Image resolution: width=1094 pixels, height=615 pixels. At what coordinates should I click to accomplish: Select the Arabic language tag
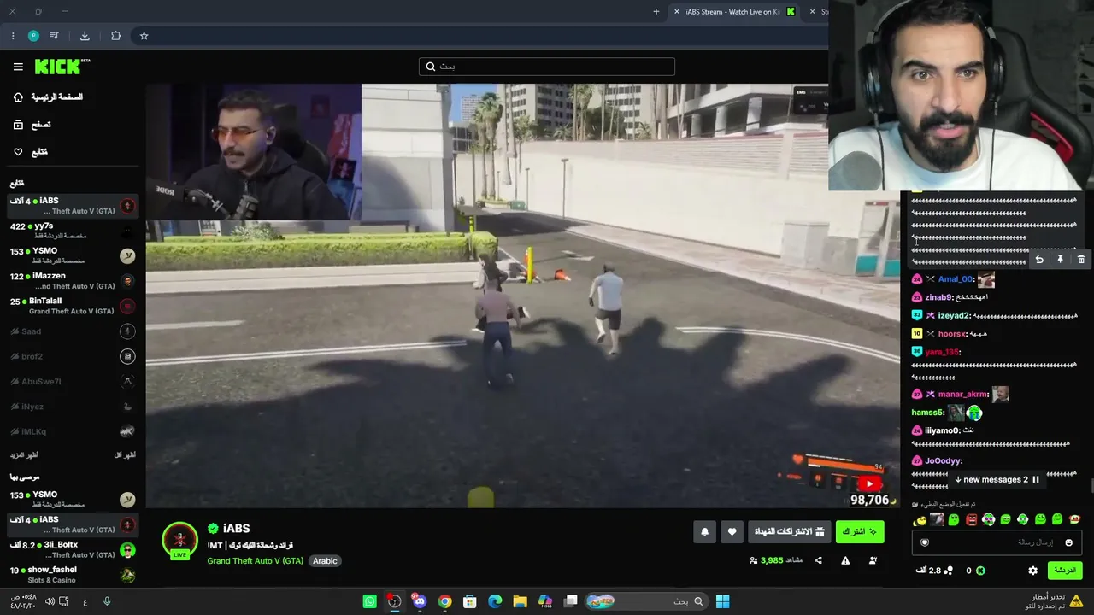[x=325, y=561]
